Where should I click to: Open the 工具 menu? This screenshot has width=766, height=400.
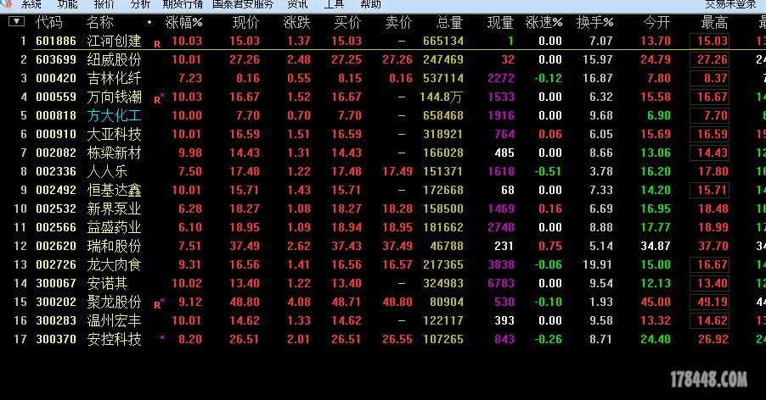[x=334, y=4]
